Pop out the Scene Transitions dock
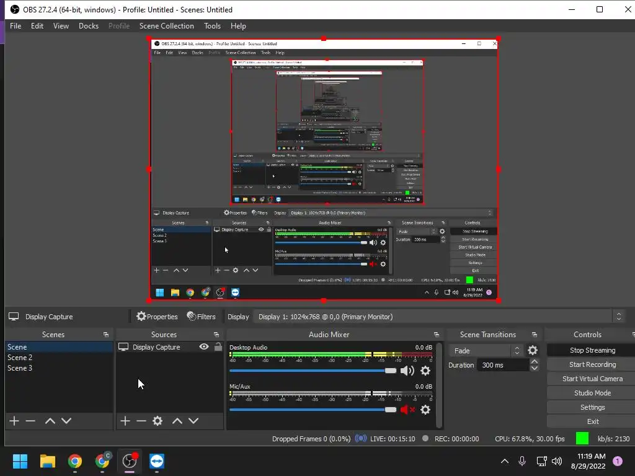The height and width of the screenshot is (476, 635). coord(535,335)
